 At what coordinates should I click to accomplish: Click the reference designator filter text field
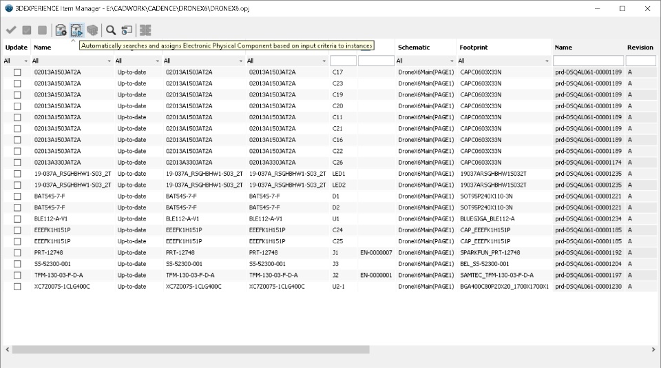tap(343, 61)
